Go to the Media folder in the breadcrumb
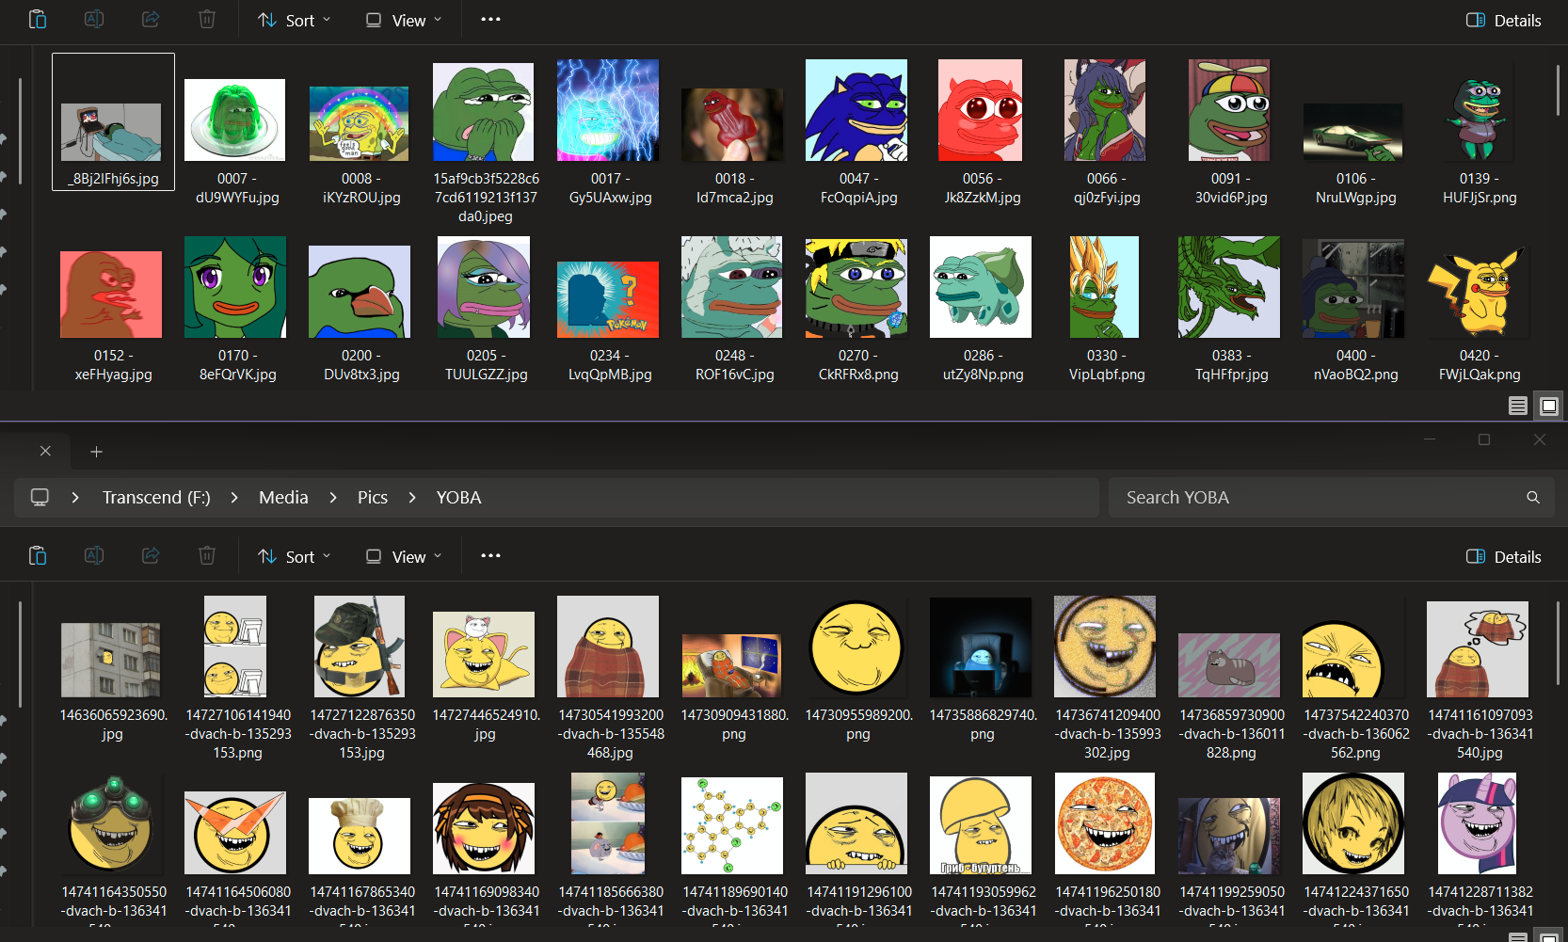1568x942 pixels. 283,497
